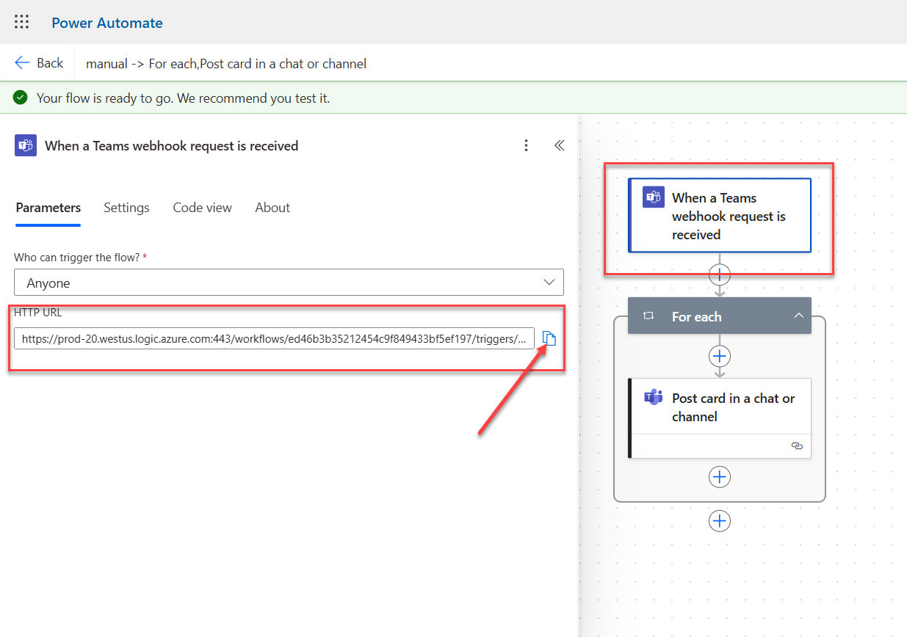This screenshot has height=637, width=907.
Task: Collapse the details panel with the double chevron
Action: [x=559, y=145]
